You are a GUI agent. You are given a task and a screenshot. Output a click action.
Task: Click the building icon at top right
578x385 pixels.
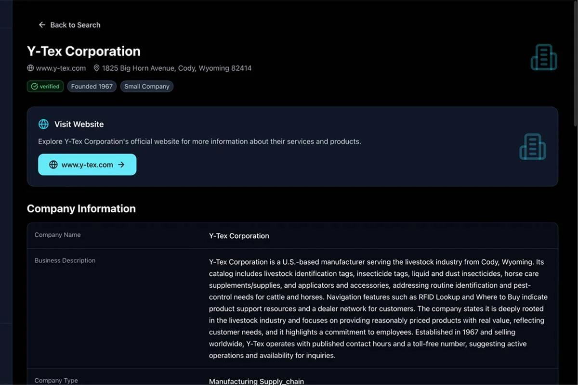coord(544,57)
